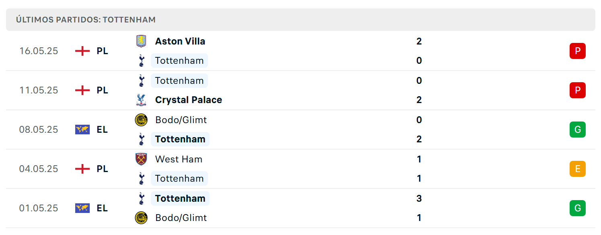Click PL league label for 11.05.25

click(x=102, y=90)
